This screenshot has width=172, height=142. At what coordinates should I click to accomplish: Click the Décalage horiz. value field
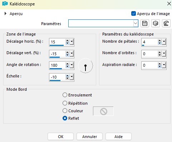[57, 42]
